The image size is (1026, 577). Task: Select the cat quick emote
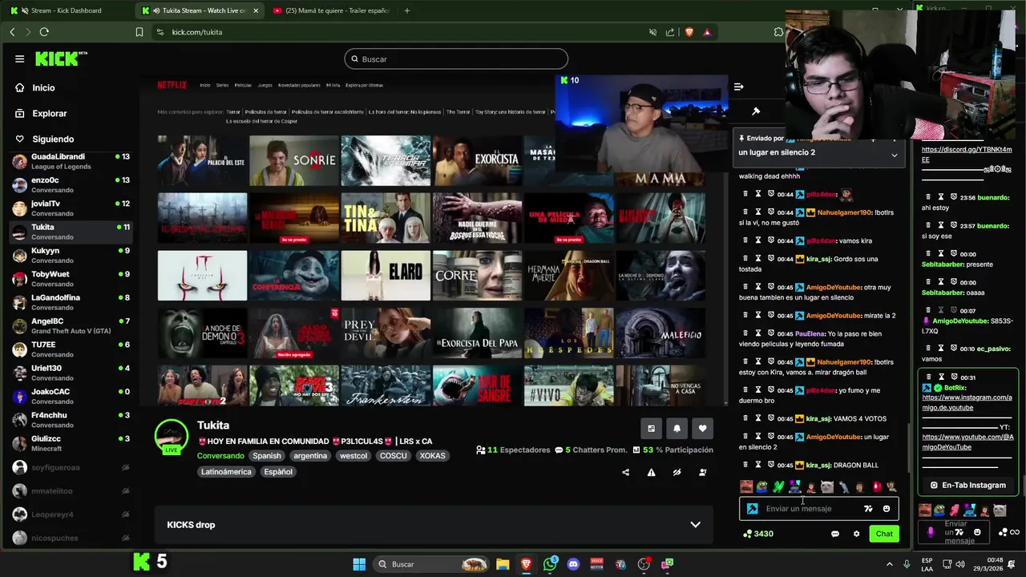tap(827, 487)
